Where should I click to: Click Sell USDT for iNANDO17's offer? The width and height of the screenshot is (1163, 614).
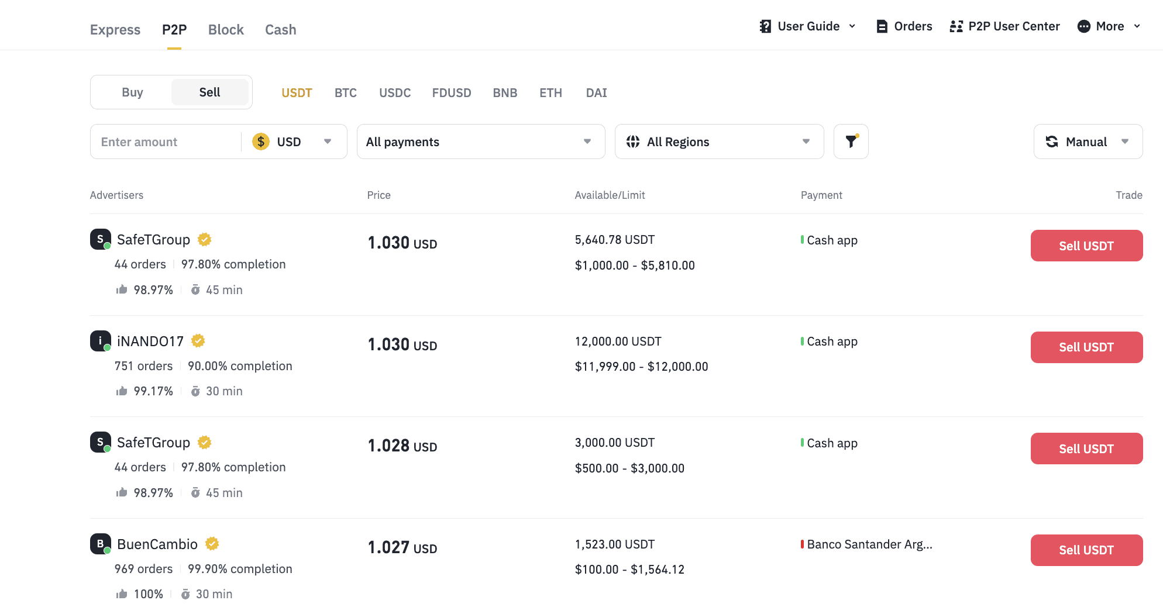1086,347
